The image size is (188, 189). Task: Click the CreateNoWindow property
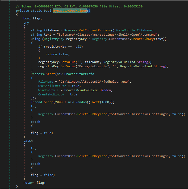pyautogui.click(x=51, y=95)
